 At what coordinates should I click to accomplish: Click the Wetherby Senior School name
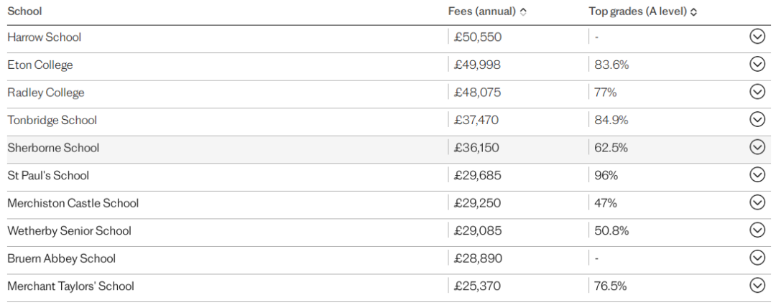click(x=69, y=231)
